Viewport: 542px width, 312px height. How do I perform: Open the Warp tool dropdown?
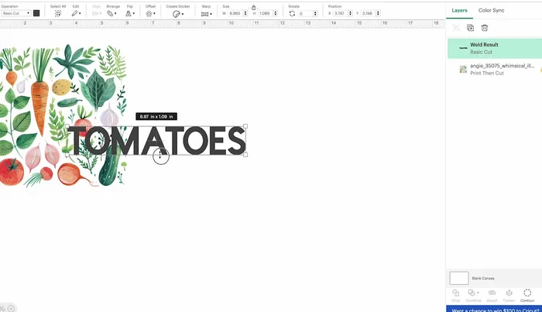(x=207, y=14)
